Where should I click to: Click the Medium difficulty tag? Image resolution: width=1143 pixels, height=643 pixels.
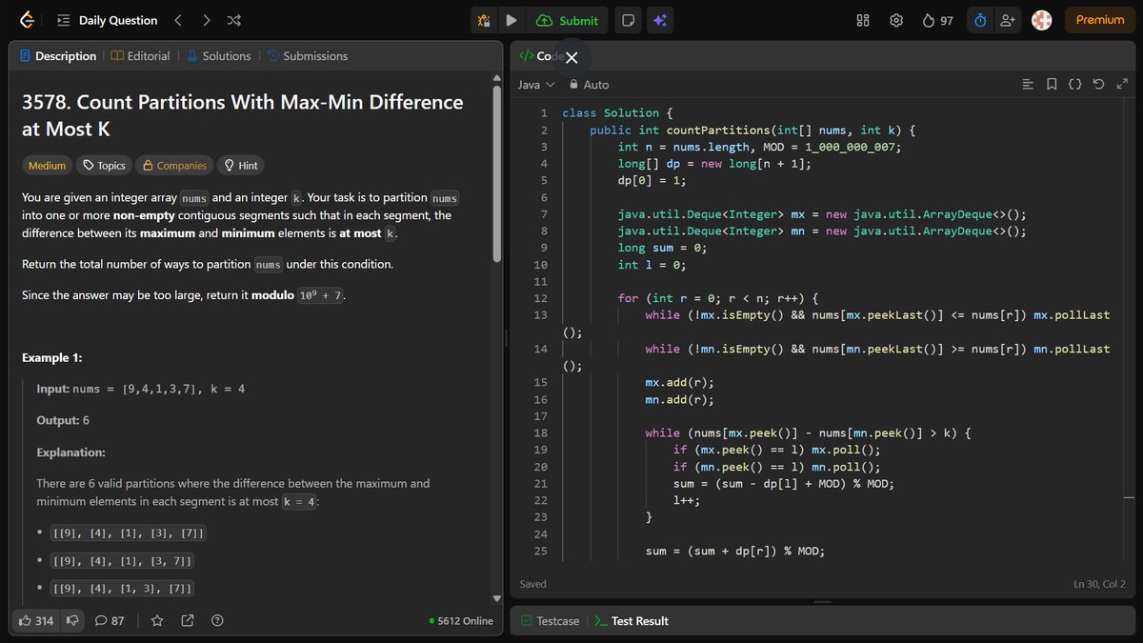(x=47, y=166)
